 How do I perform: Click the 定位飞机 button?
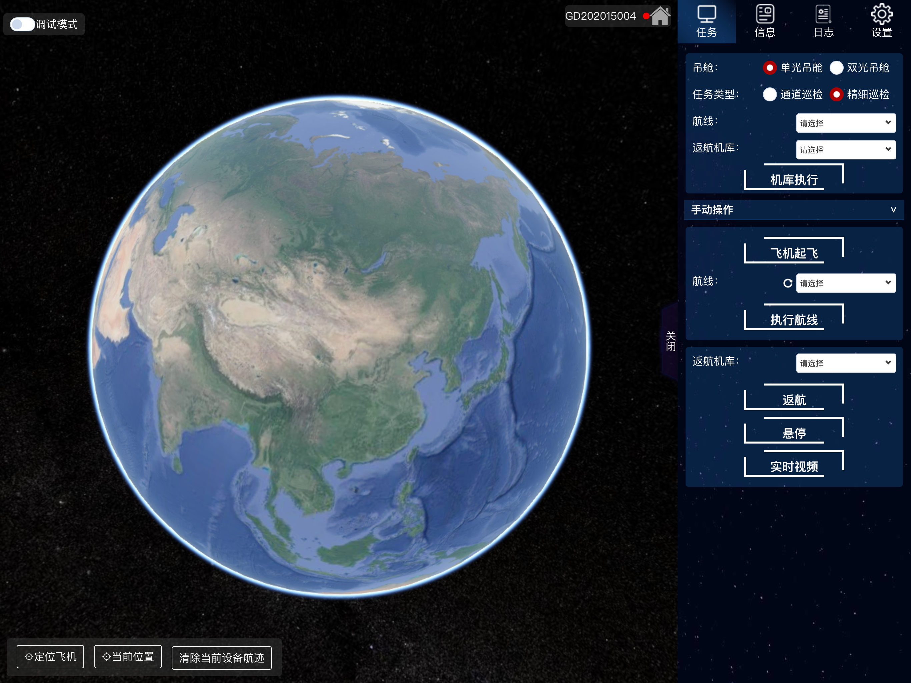click(50, 657)
